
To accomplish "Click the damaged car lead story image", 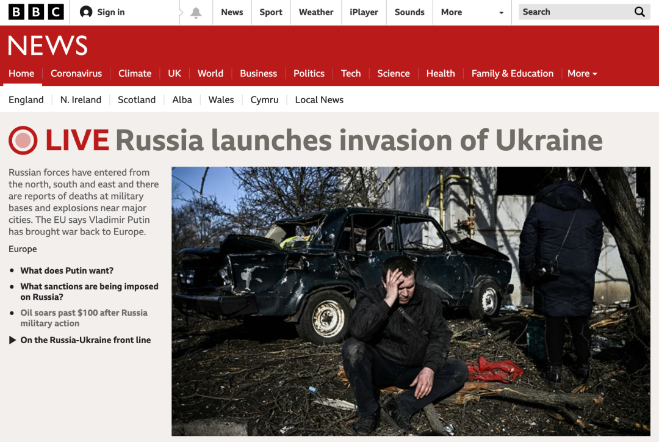I will [x=411, y=301].
